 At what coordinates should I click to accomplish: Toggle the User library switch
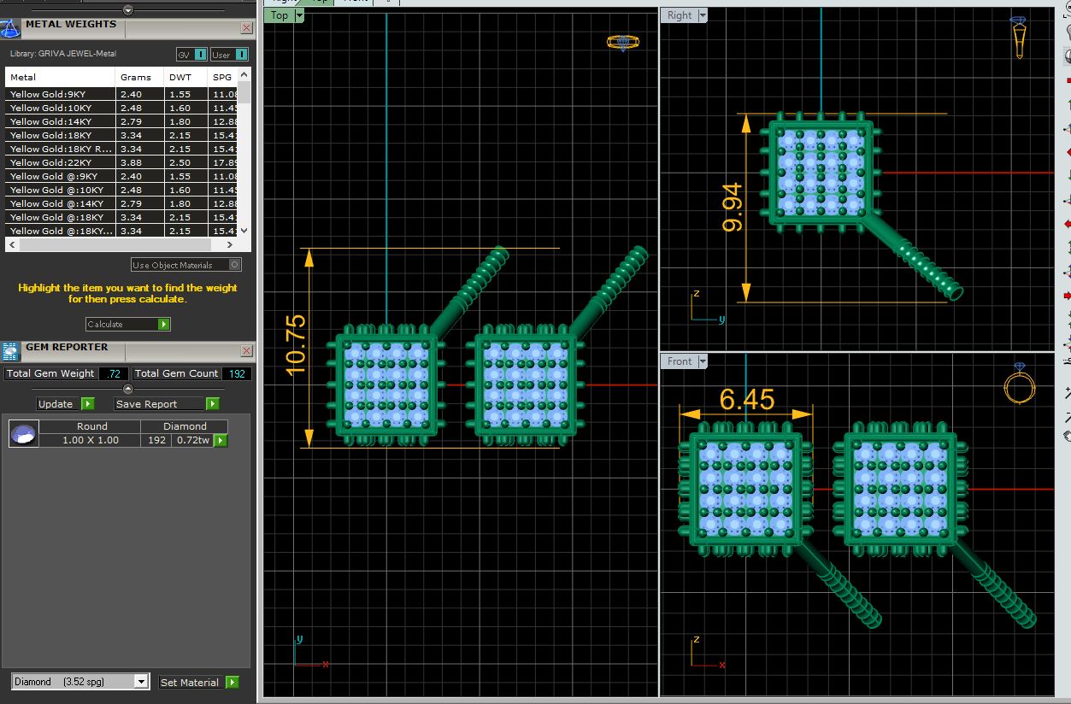coord(229,55)
